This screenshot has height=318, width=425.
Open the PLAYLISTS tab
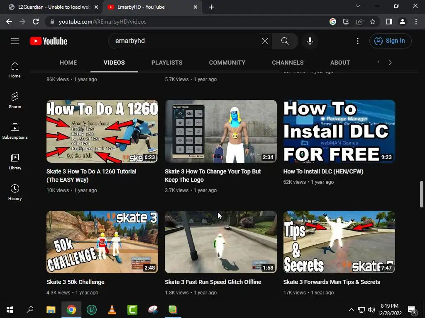[x=167, y=63]
